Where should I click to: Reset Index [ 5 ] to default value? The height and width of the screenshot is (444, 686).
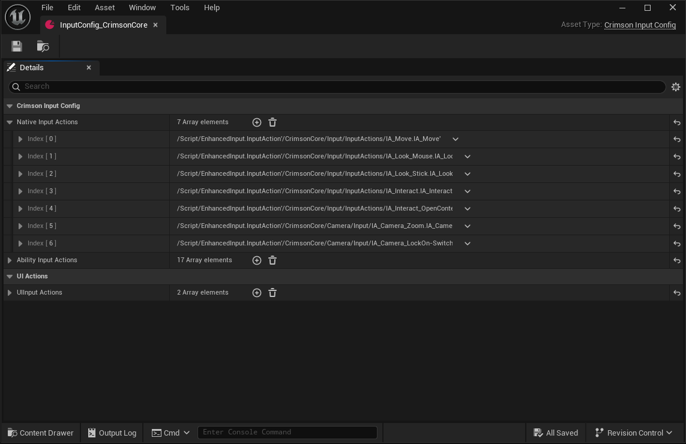click(677, 226)
